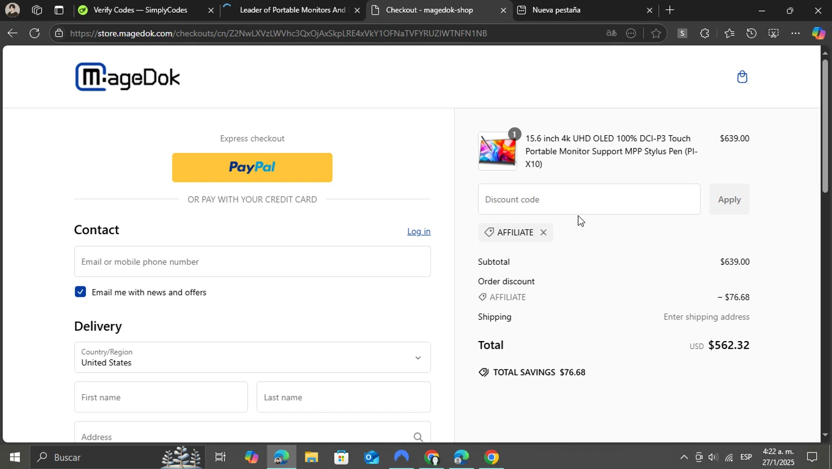Open File Explorer from taskbar
The width and height of the screenshot is (832, 469).
tap(311, 457)
